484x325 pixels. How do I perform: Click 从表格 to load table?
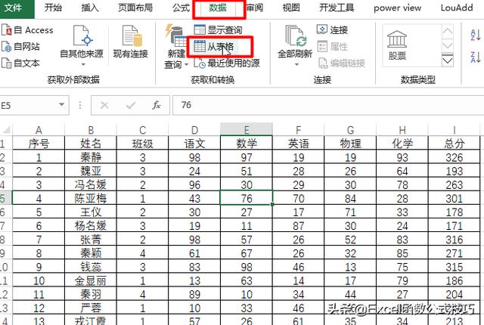(x=214, y=47)
